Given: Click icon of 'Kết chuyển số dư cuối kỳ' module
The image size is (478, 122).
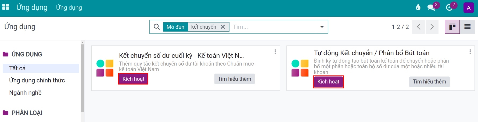Looking at the screenshot, I should click(x=105, y=68).
